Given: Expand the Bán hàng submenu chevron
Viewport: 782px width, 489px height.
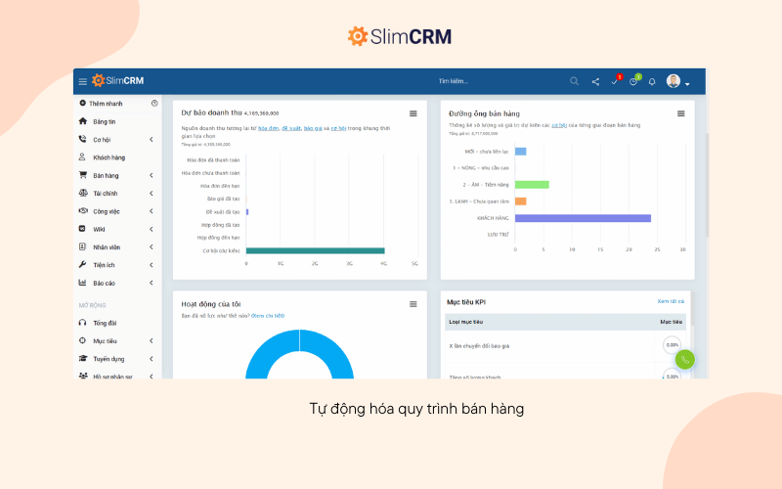Looking at the screenshot, I should [152, 176].
